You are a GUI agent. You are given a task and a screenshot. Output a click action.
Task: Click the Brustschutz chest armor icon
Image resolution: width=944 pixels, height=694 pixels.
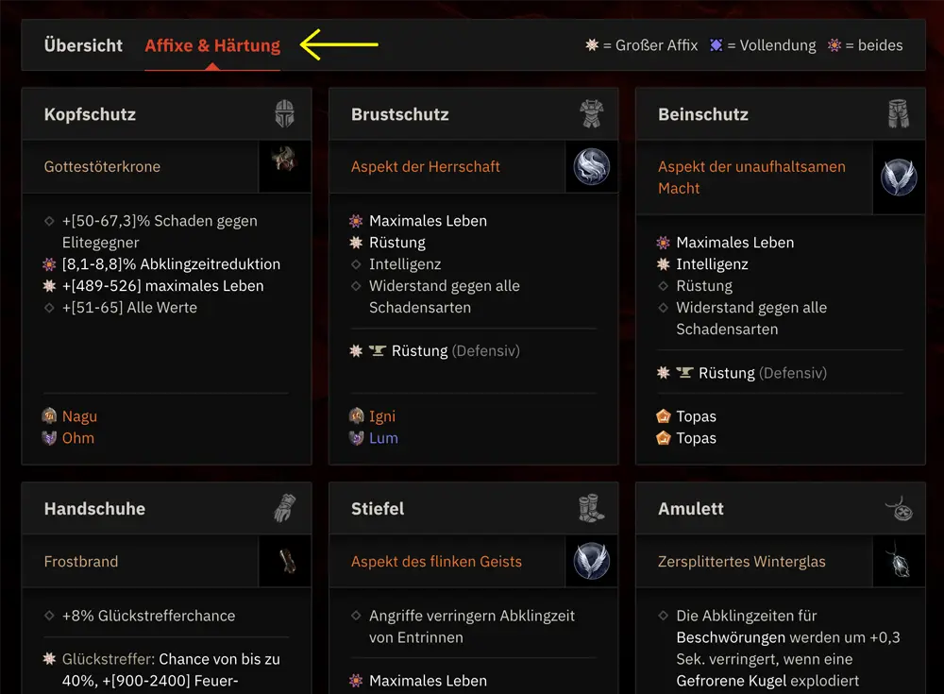(592, 114)
